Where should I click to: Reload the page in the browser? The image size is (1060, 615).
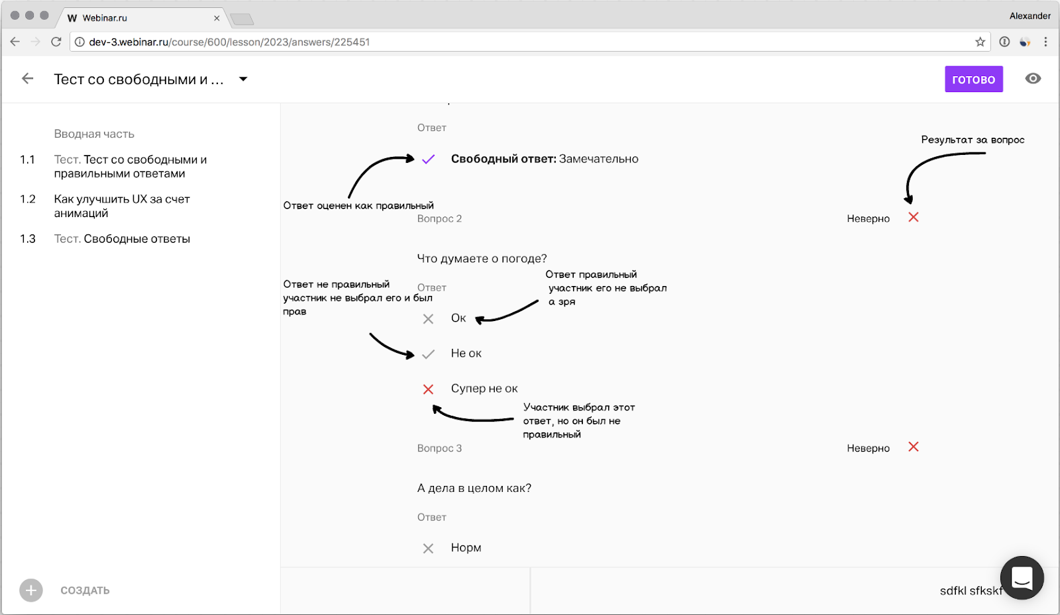(56, 42)
